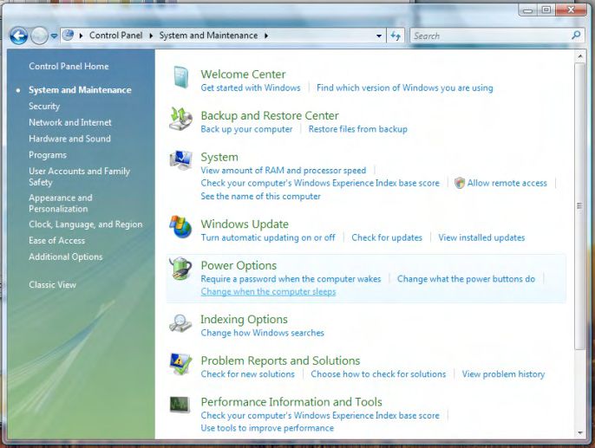
Task: Click Turn automatic updating on or off
Action: coord(268,237)
